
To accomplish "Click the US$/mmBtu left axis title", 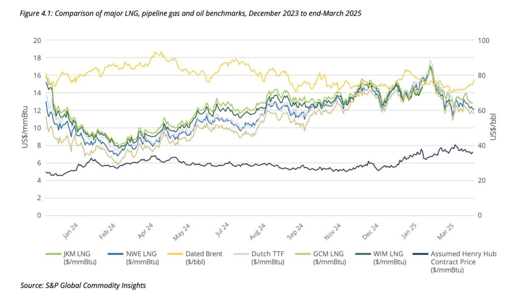I will (x=24, y=127).
